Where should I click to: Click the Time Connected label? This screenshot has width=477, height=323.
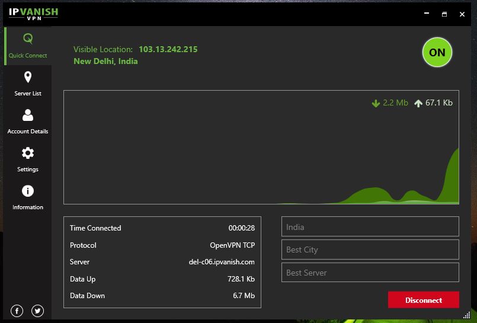coord(95,228)
